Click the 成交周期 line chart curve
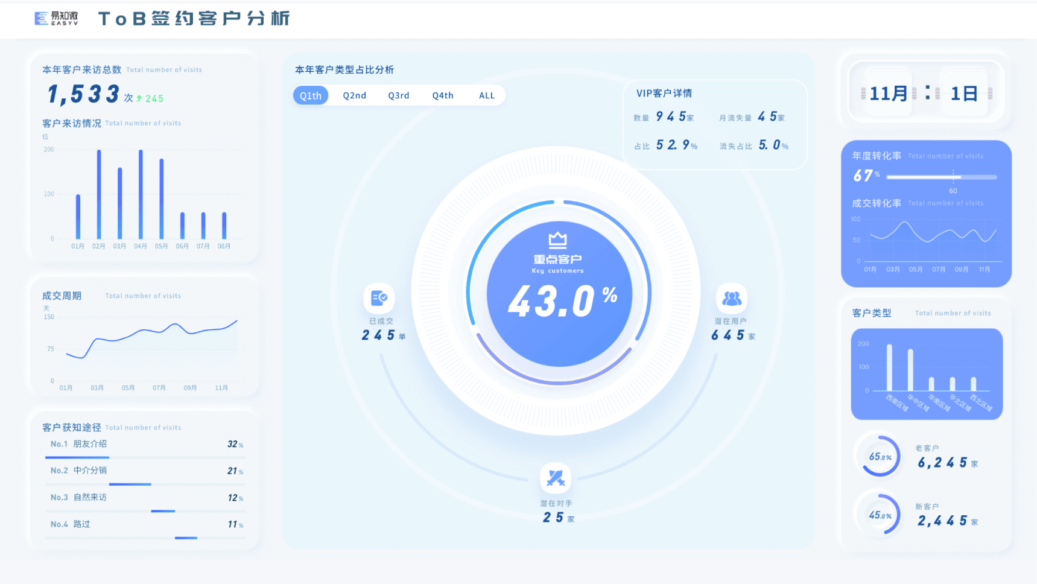1037x584 pixels. tap(151, 340)
